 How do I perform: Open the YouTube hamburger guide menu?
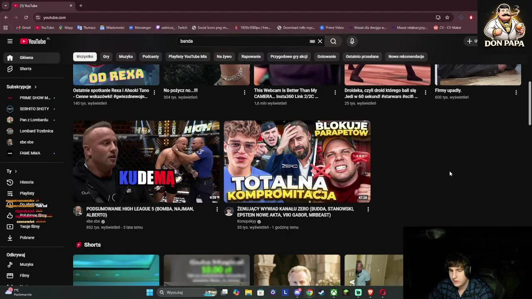click(10, 41)
